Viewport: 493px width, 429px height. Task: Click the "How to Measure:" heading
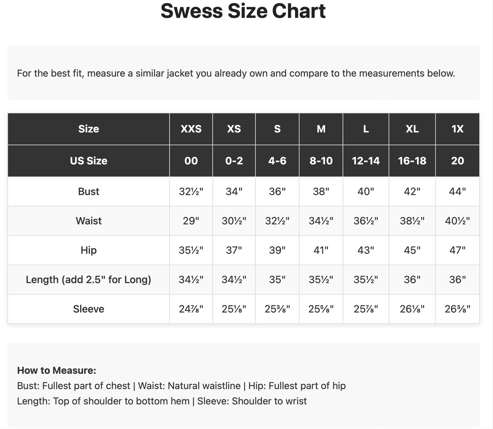pos(57,370)
